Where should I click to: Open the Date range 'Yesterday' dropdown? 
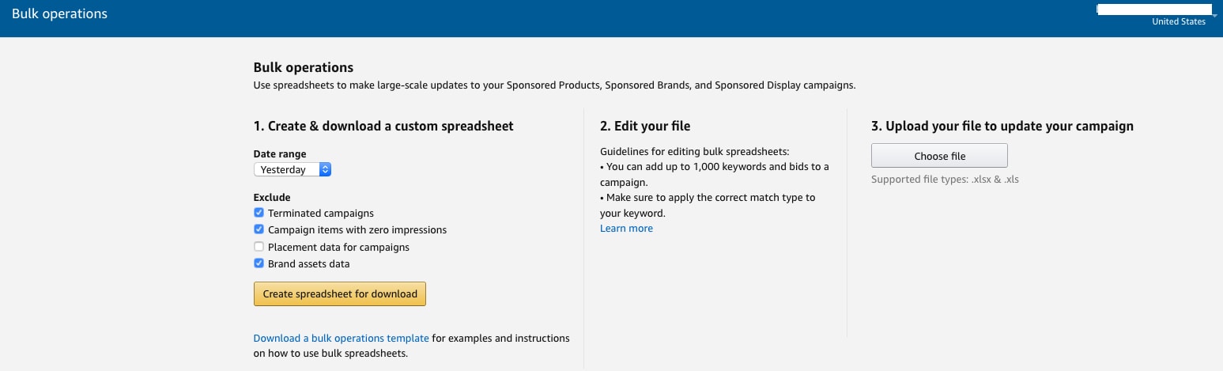[292, 169]
